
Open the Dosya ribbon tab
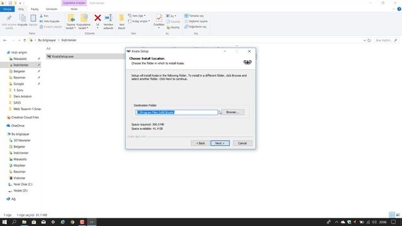[7, 9]
